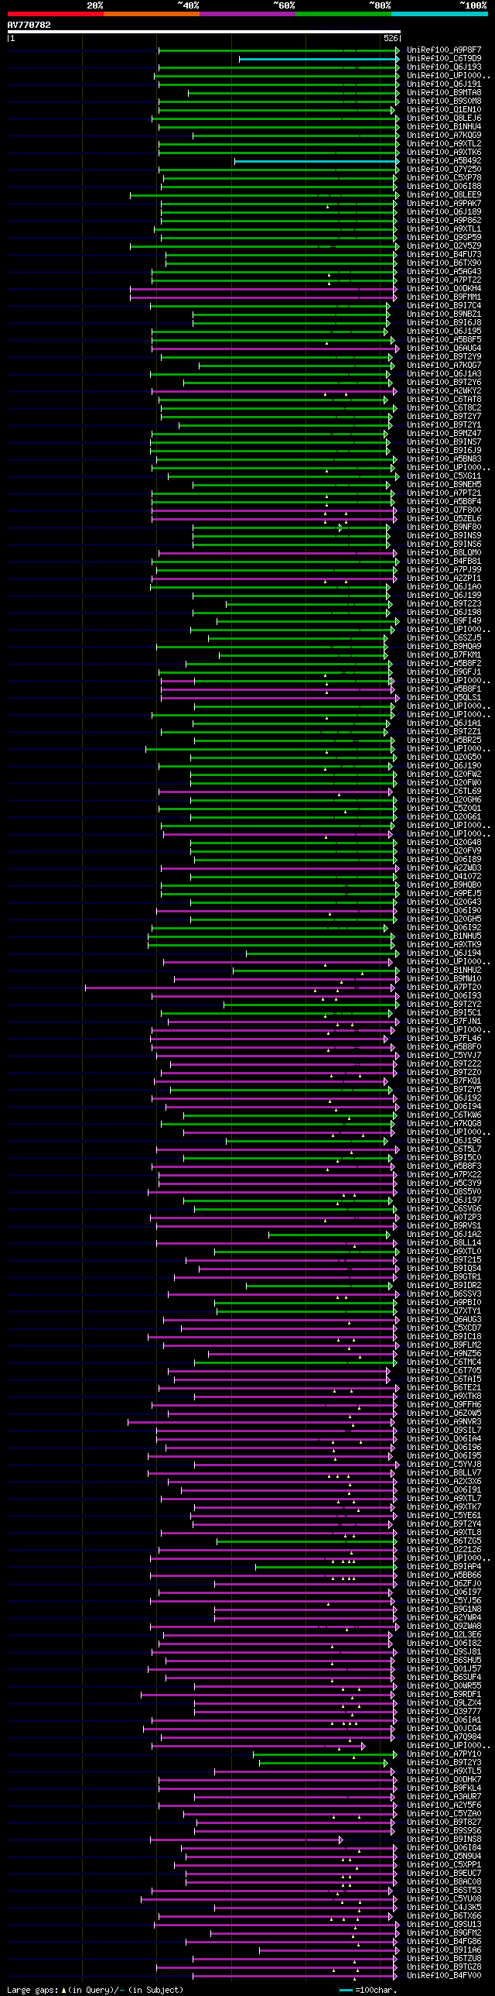Open hit UniRef100_C6T9D9

click(444, 59)
